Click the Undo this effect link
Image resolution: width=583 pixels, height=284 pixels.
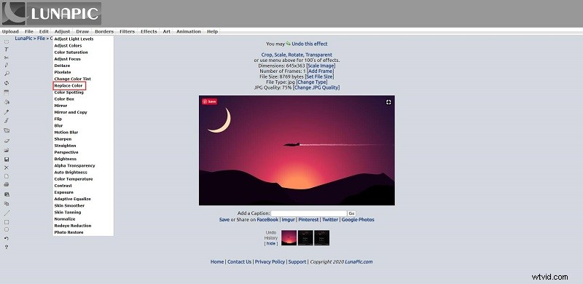pos(309,44)
